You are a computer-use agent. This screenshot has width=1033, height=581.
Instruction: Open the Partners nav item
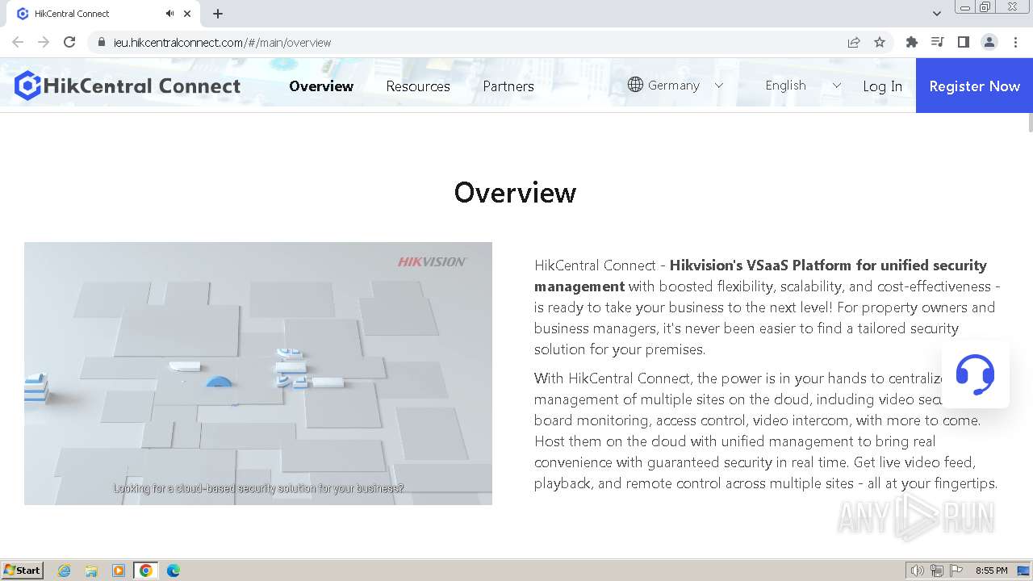coord(508,86)
